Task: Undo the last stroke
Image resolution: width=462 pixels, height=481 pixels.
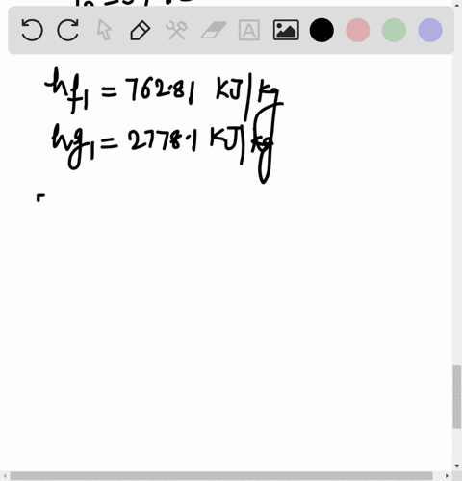Action: [32, 30]
